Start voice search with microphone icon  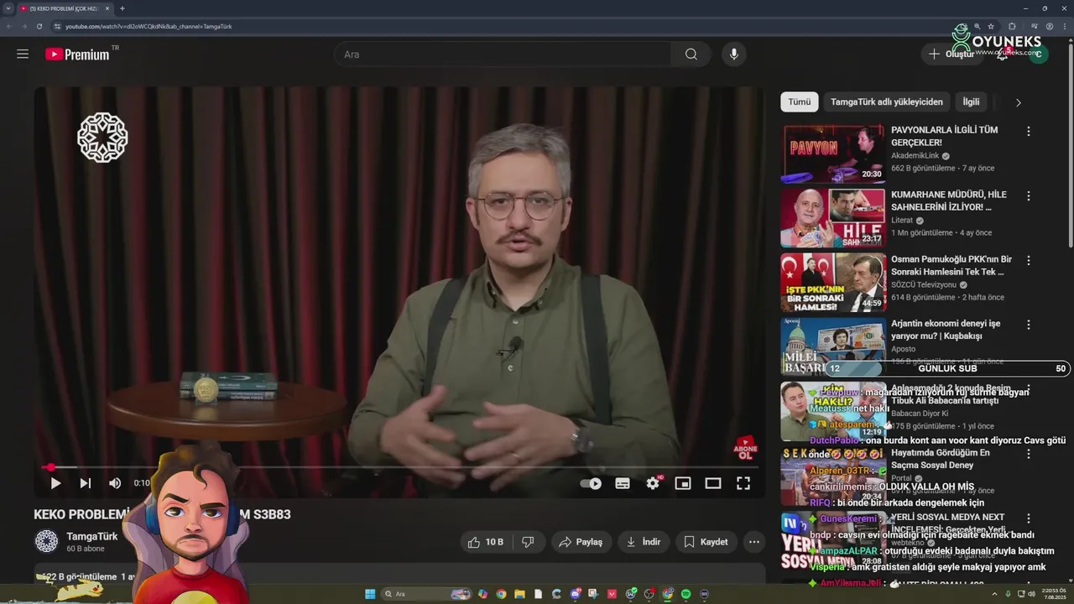pyautogui.click(x=734, y=54)
